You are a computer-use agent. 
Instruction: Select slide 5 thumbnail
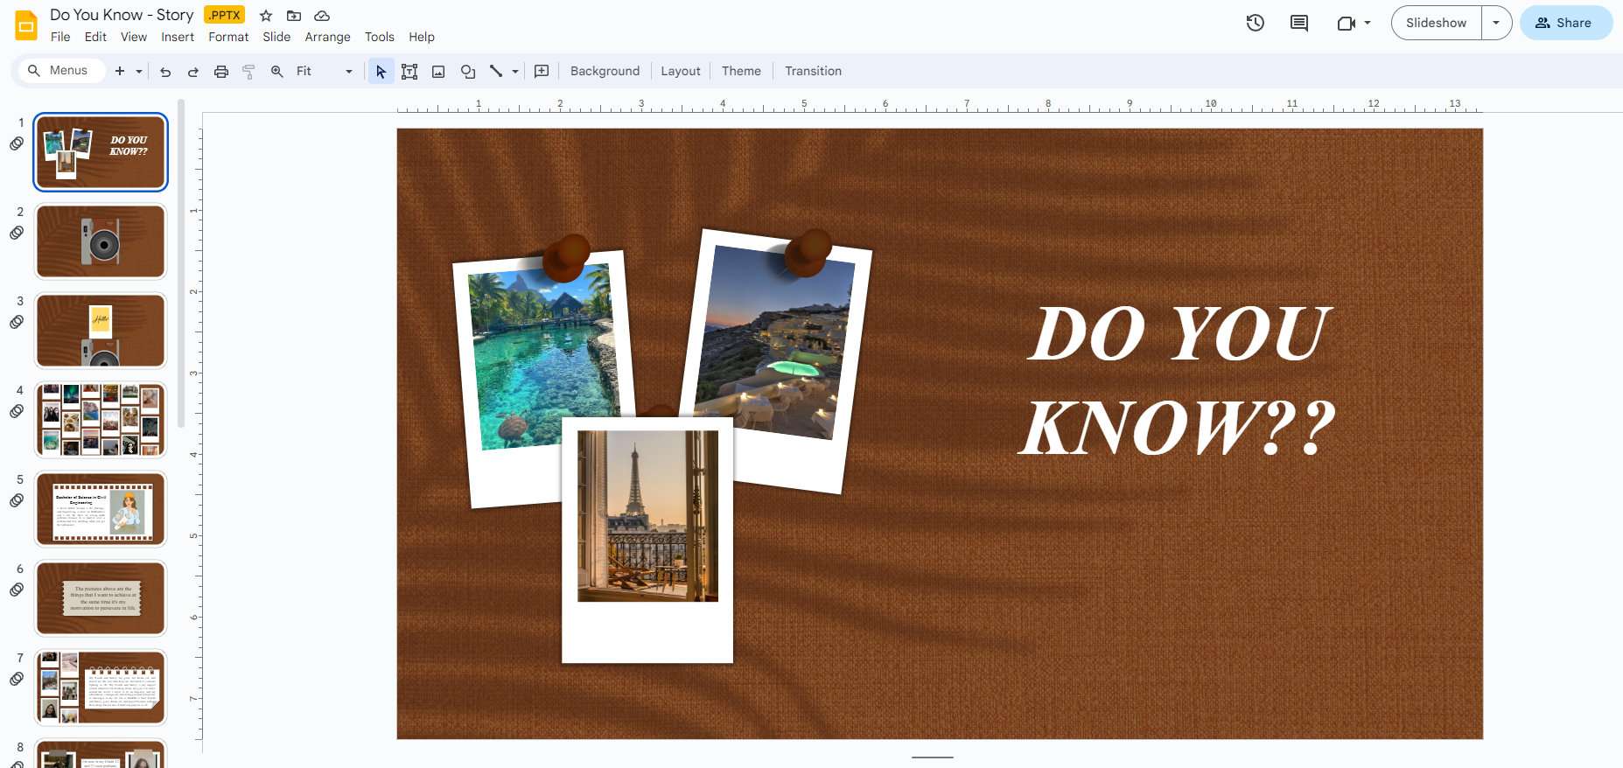[x=101, y=509]
